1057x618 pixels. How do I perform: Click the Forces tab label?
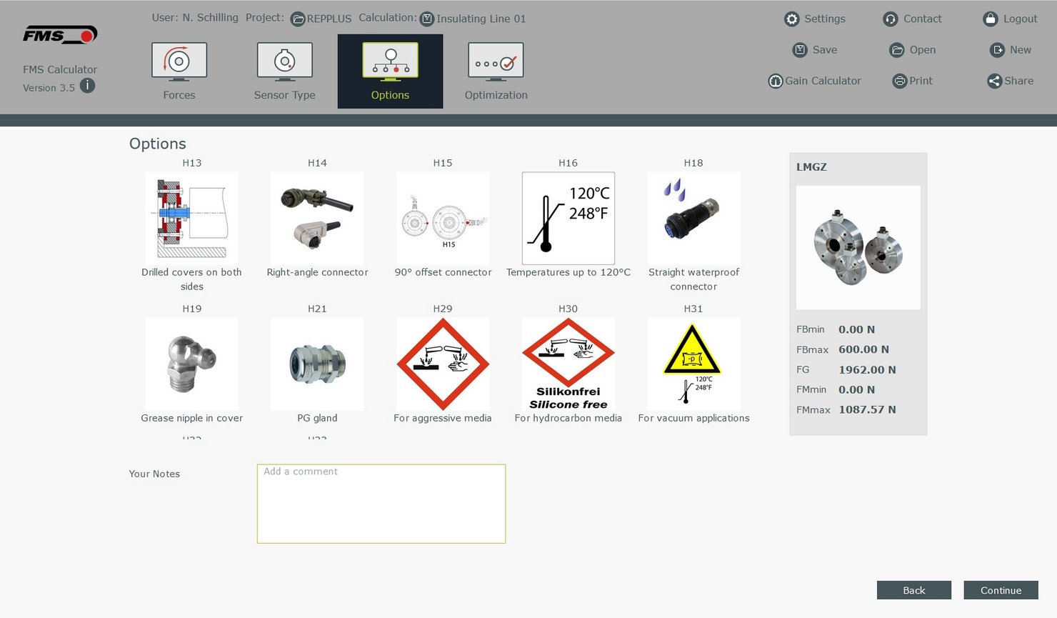tap(179, 95)
